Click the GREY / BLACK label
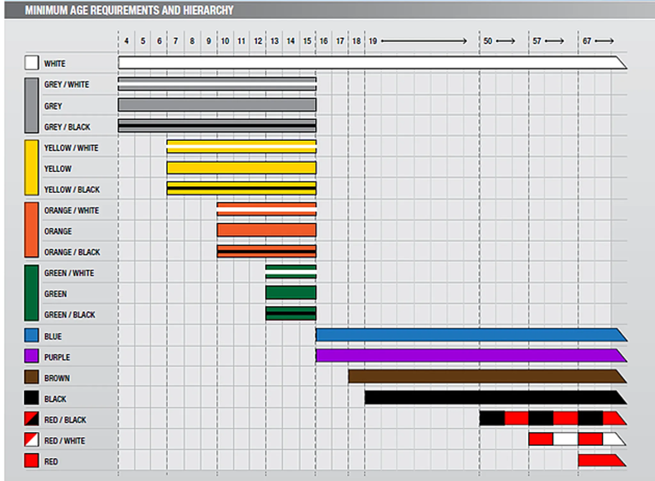The height and width of the screenshot is (481, 655). tap(67, 127)
